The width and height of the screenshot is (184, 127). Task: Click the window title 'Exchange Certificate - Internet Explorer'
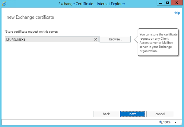[92, 4]
